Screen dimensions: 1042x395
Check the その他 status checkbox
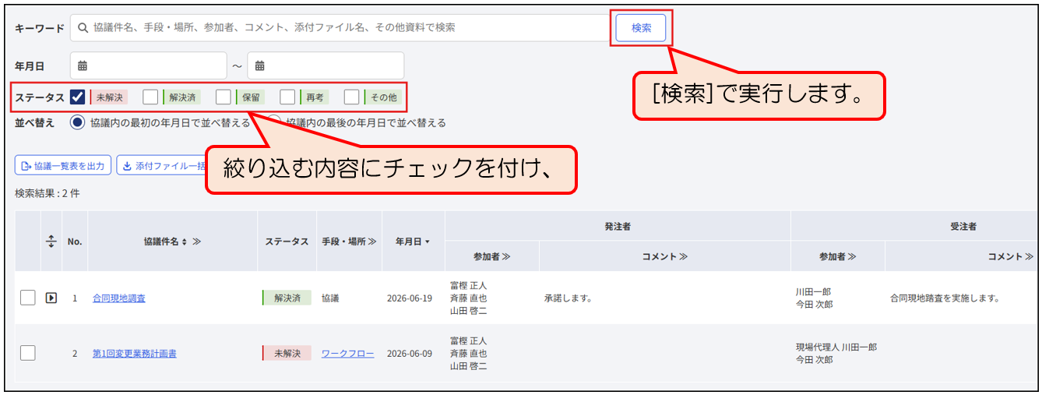click(352, 97)
